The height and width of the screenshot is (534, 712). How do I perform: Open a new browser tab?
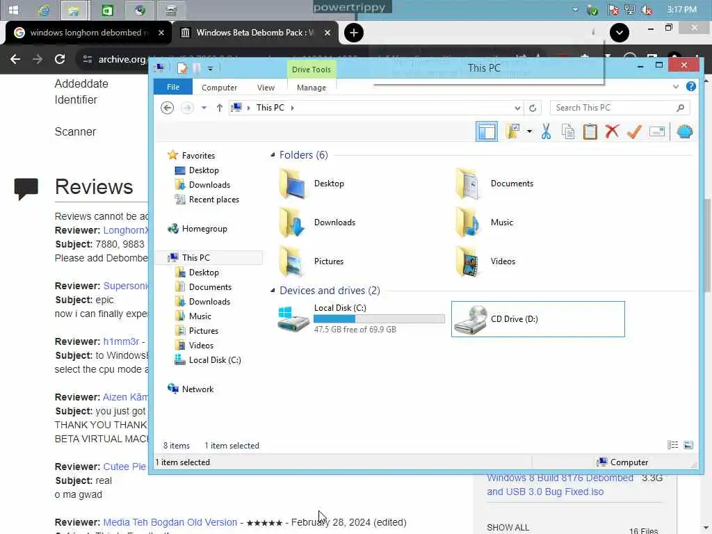354,33
